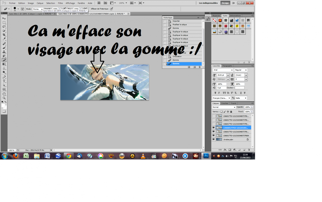
Task: Select the Gradient tool
Action: 4,64
